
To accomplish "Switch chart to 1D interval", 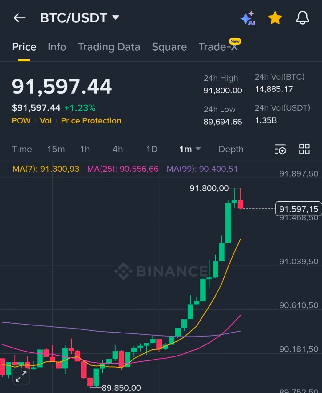I will point(152,149).
